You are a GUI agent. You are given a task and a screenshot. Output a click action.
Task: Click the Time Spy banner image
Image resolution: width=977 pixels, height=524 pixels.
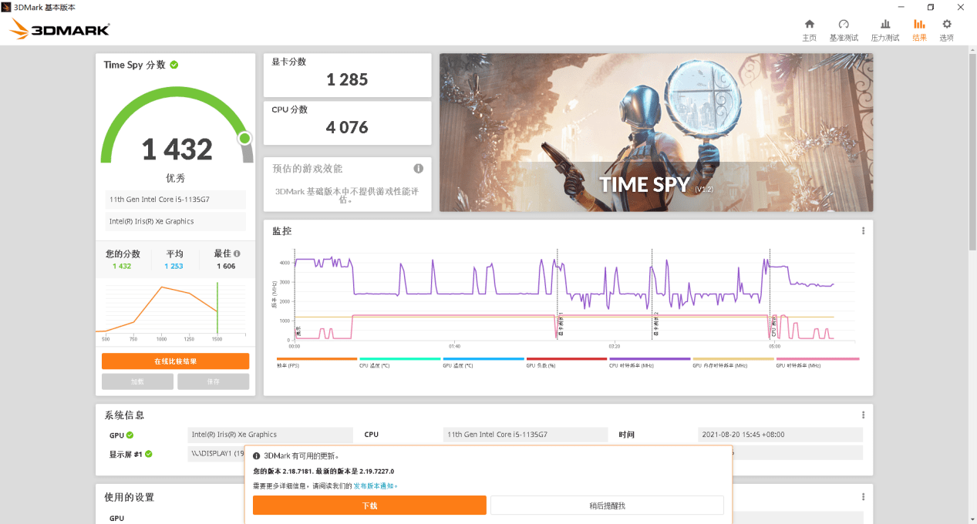point(656,133)
